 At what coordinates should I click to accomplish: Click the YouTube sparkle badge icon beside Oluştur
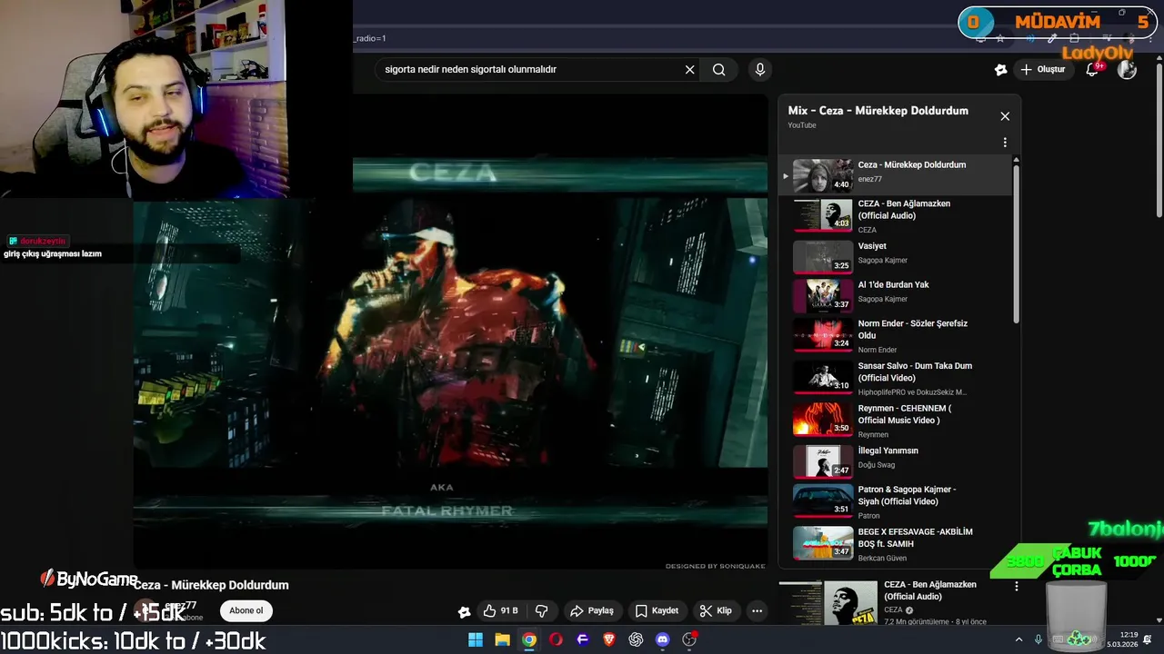click(1000, 69)
